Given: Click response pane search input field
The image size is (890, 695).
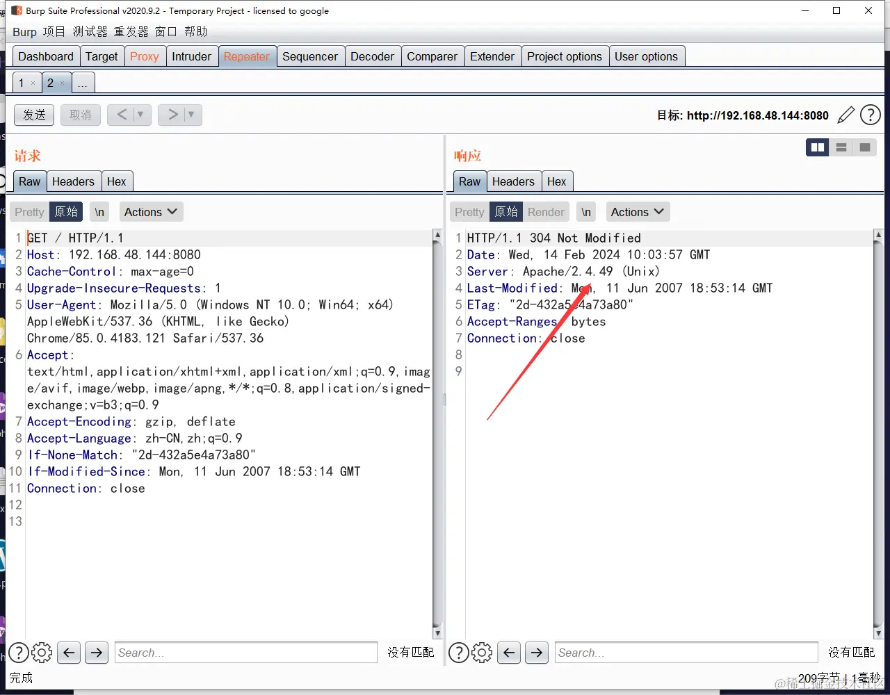Looking at the screenshot, I should coord(686,653).
